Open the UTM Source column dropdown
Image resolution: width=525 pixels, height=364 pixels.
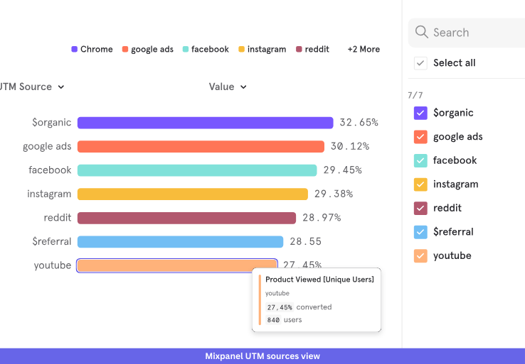coord(33,87)
